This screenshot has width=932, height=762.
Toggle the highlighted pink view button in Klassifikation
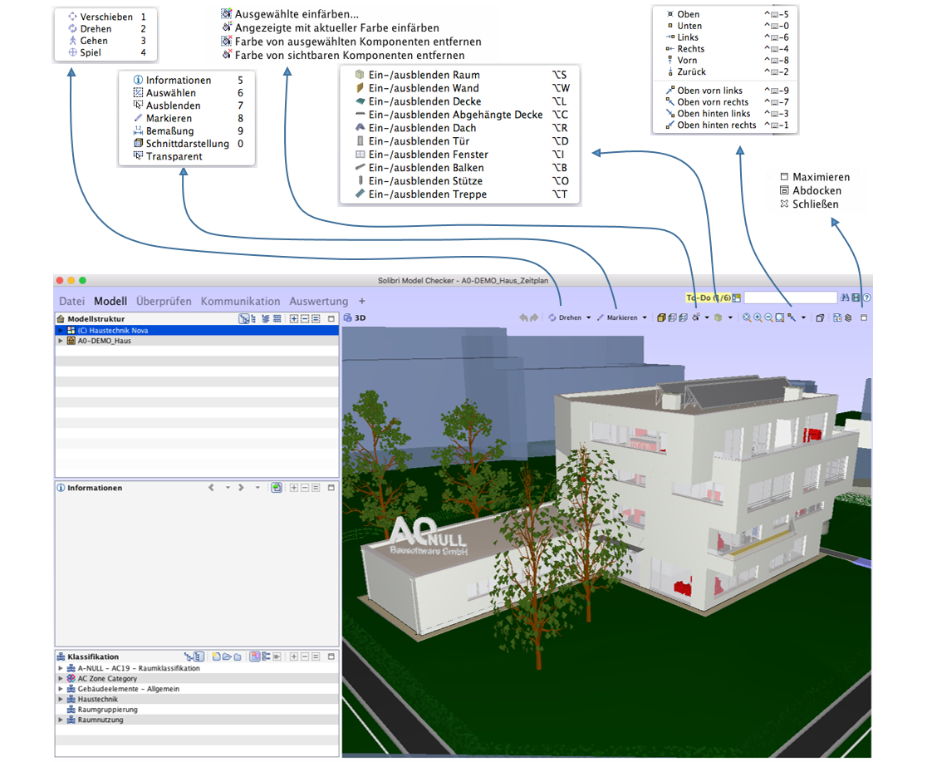click(x=255, y=656)
